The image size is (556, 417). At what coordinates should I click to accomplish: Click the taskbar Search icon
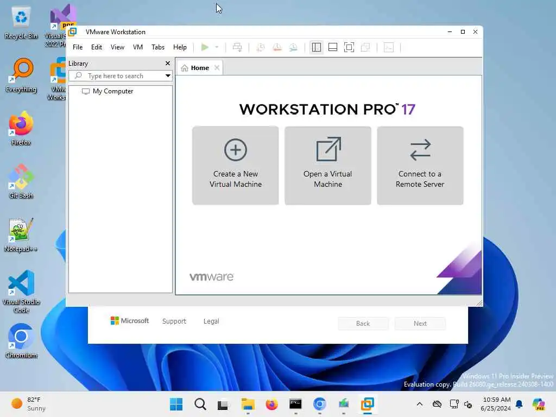click(x=200, y=404)
